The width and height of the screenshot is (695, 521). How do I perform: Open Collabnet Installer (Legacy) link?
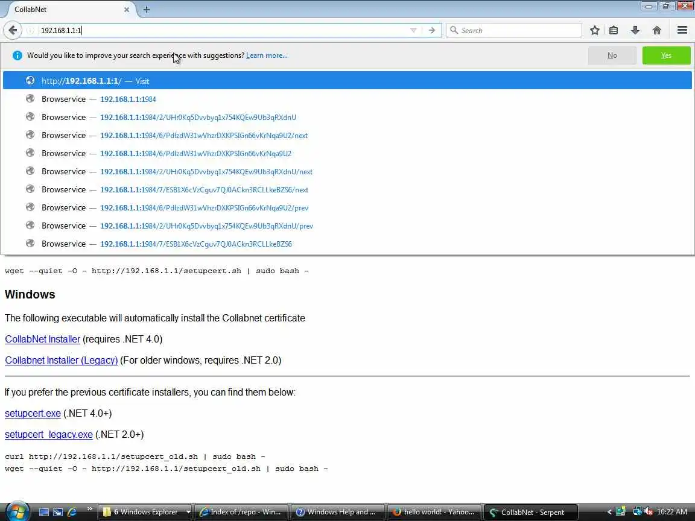point(61,361)
